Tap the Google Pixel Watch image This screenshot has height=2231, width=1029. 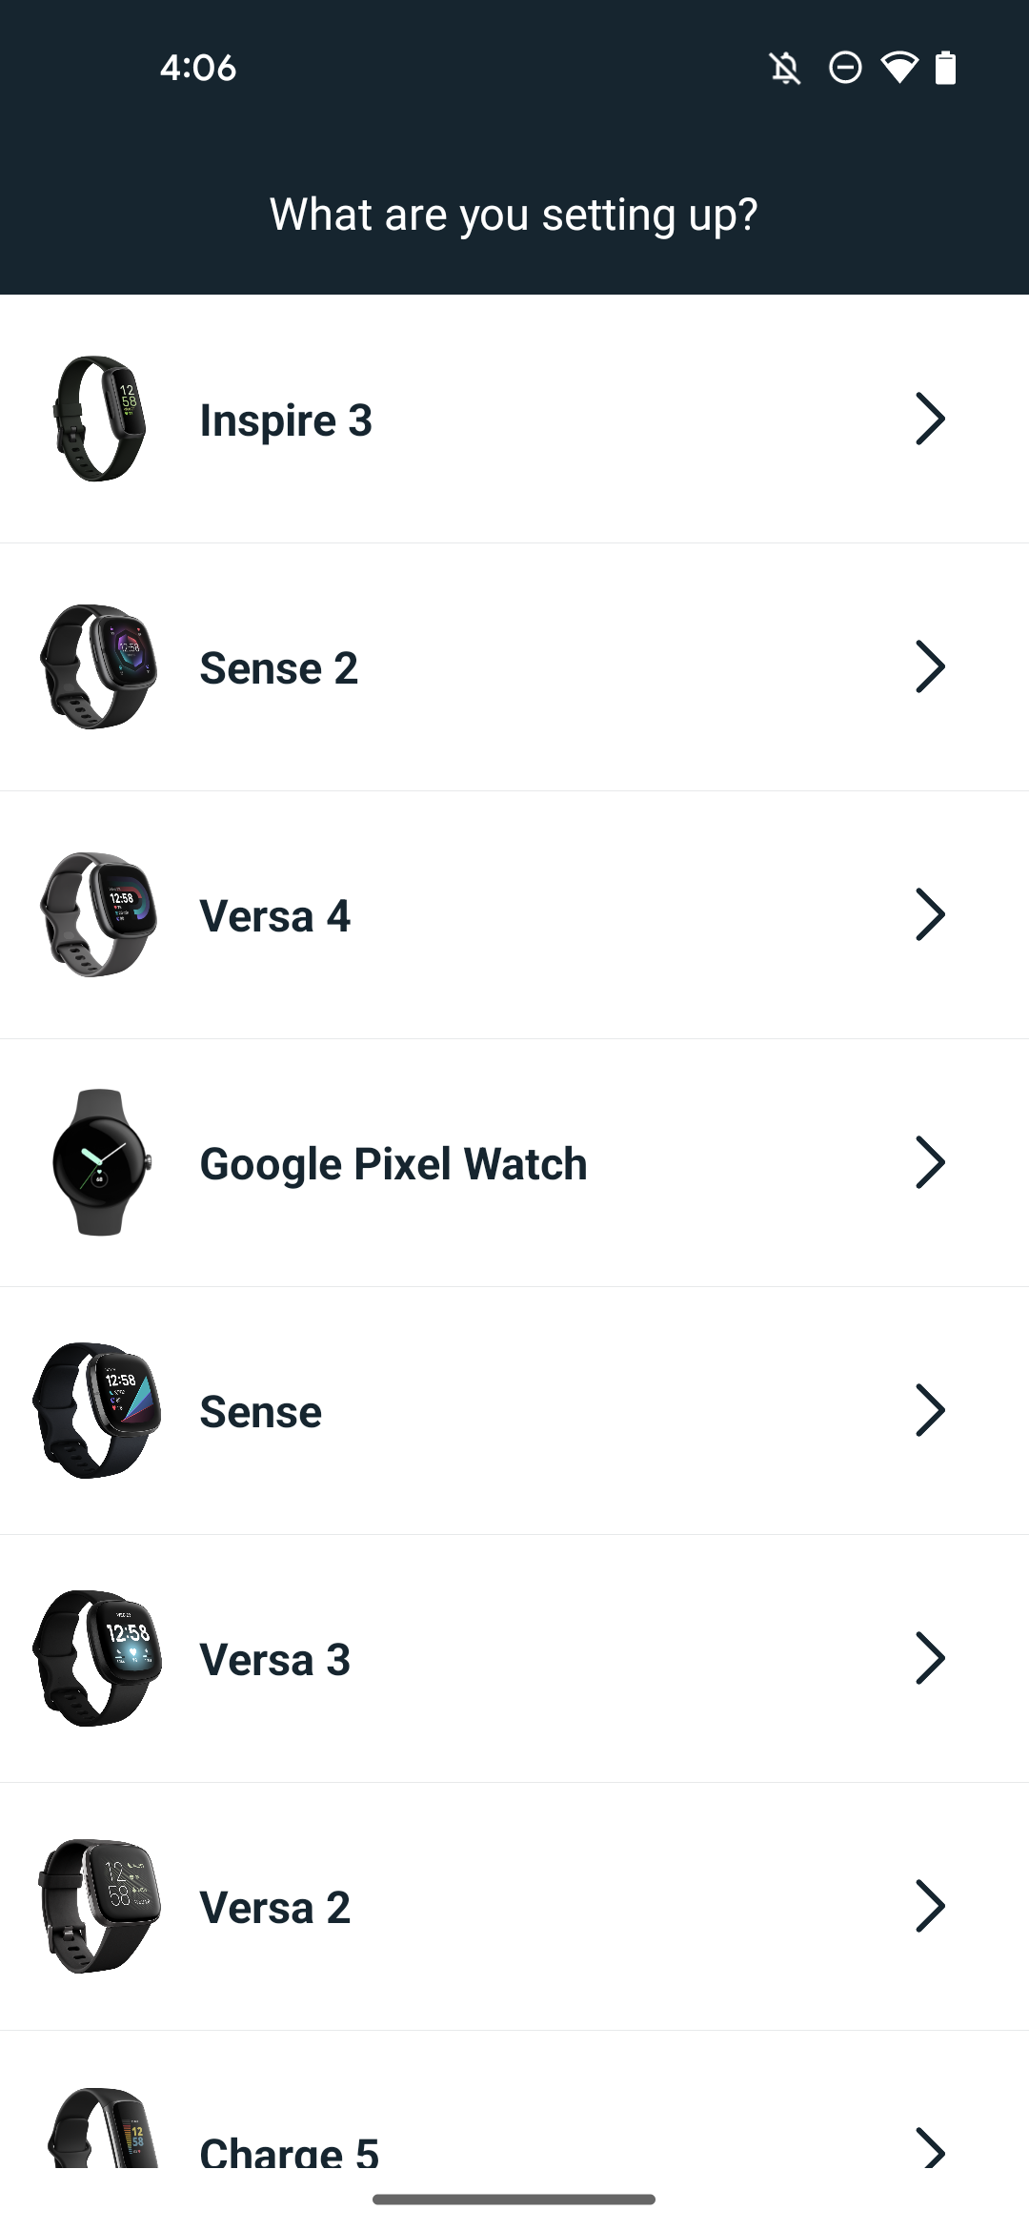(x=99, y=1162)
